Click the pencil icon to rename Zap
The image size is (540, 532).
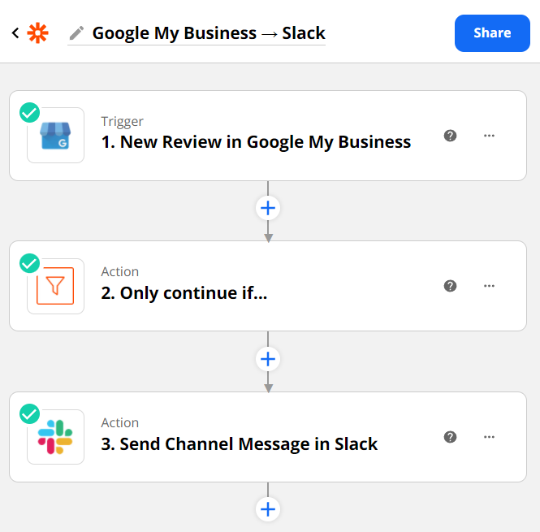(76, 33)
